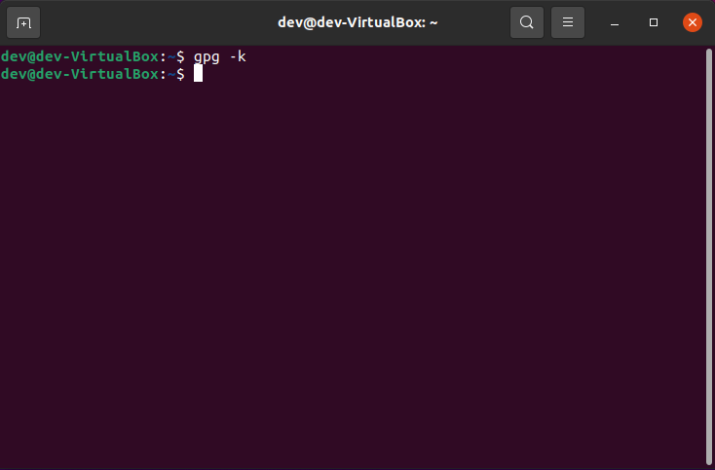Screen dimensions: 715x470
Task: Click the word gpg in the command
Action: [206, 56]
